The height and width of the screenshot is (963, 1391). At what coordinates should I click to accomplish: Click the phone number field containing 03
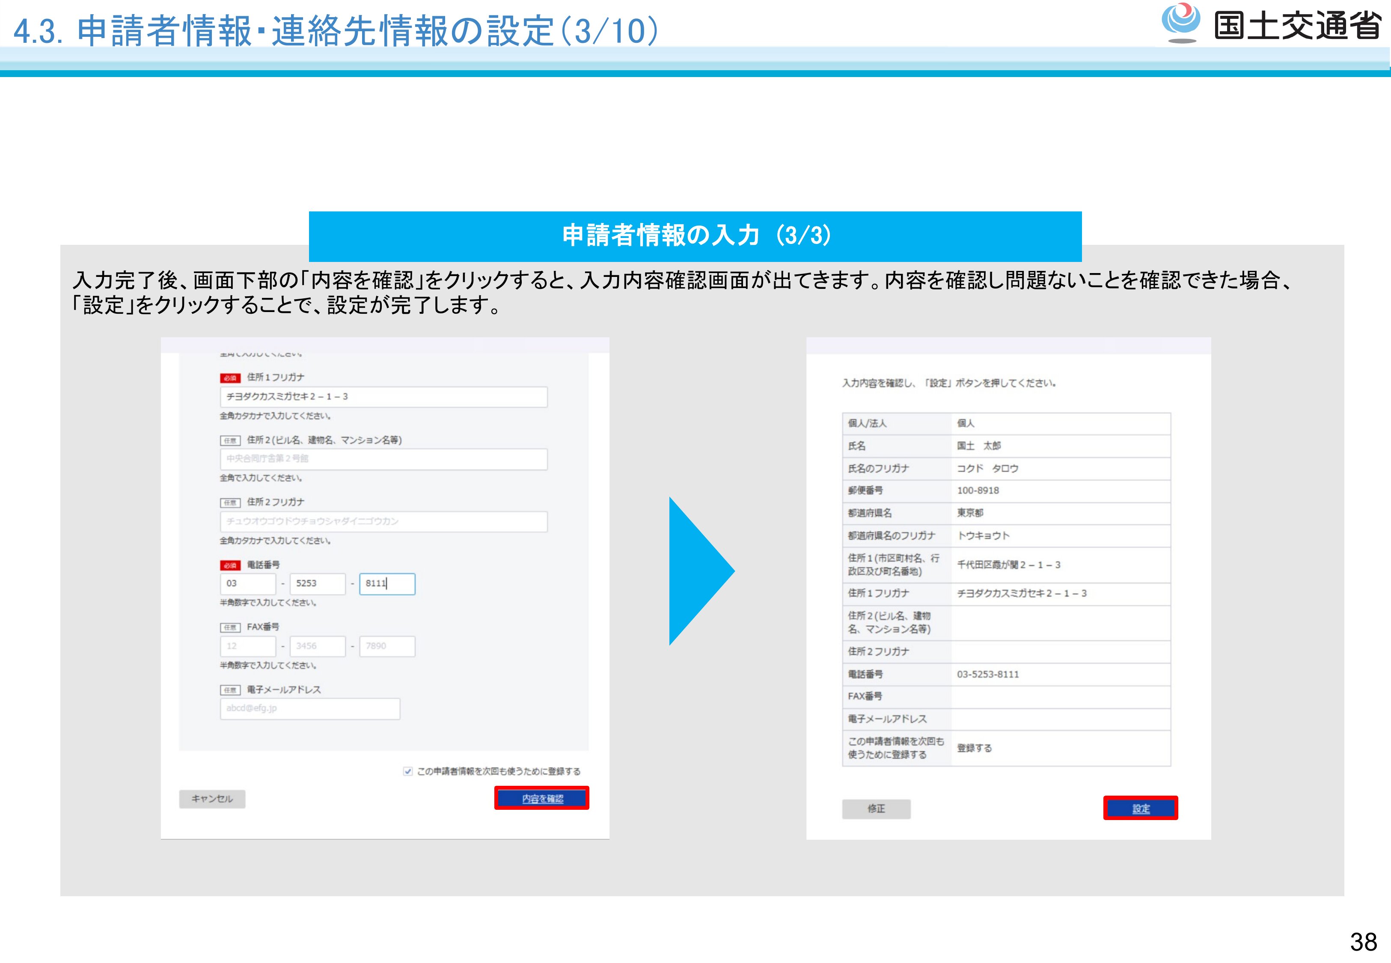pyautogui.click(x=247, y=584)
